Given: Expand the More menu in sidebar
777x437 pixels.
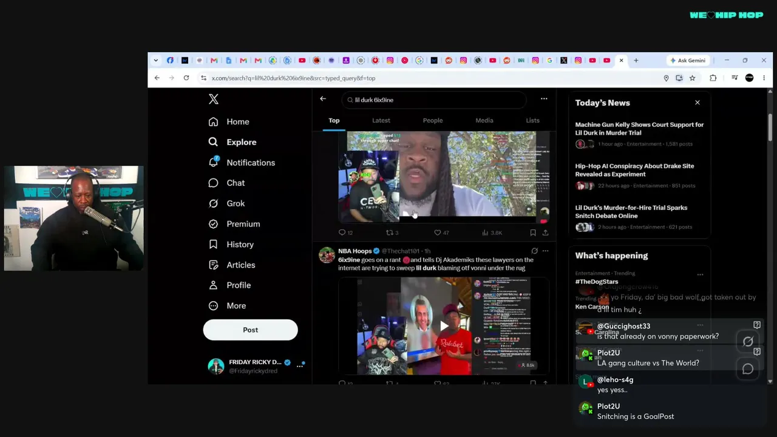Looking at the screenshot, I should tap(227, 306).
